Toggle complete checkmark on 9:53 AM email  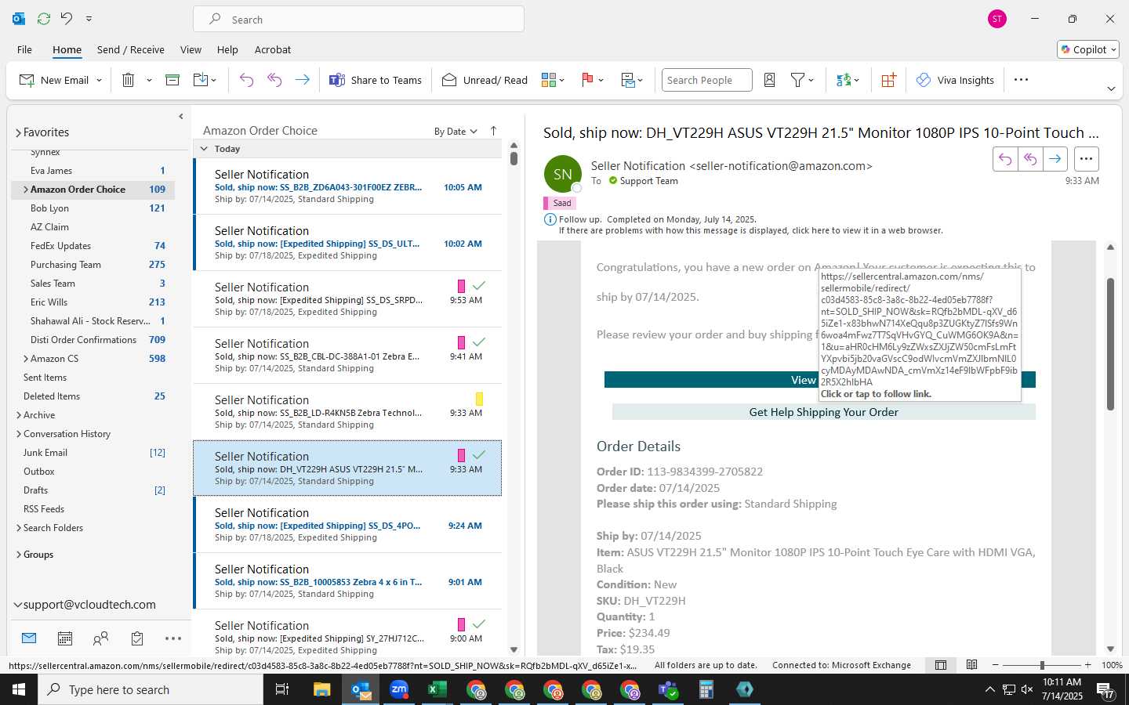[479, 286]
